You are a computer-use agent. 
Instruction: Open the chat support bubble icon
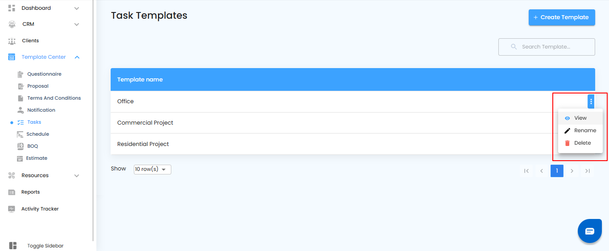[x=589, y=231]
